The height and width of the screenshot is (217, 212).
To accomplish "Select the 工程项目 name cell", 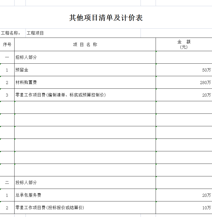I will coord(83,33).
